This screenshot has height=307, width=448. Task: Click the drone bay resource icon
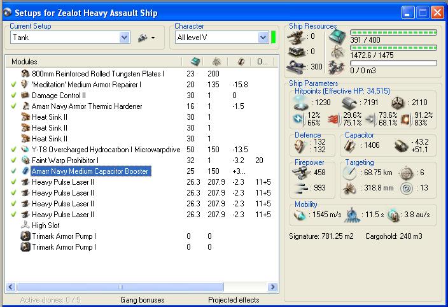pos(337,68)
